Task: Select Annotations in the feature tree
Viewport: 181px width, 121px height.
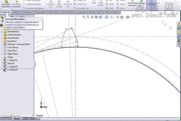Action: coord(13,31)
